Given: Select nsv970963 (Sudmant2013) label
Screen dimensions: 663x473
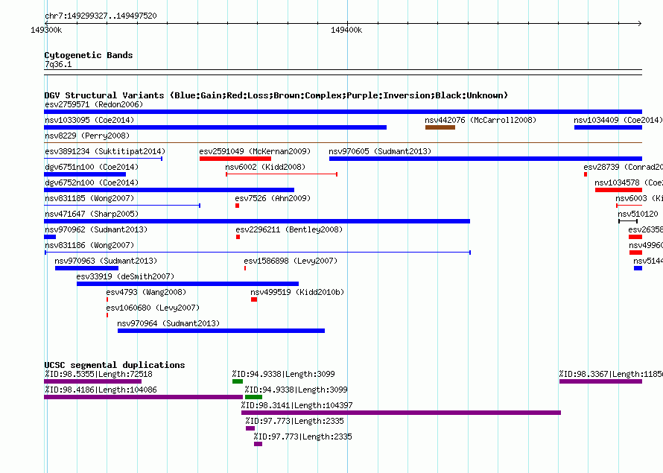Looking at the screenshot, I should (106, 261).
